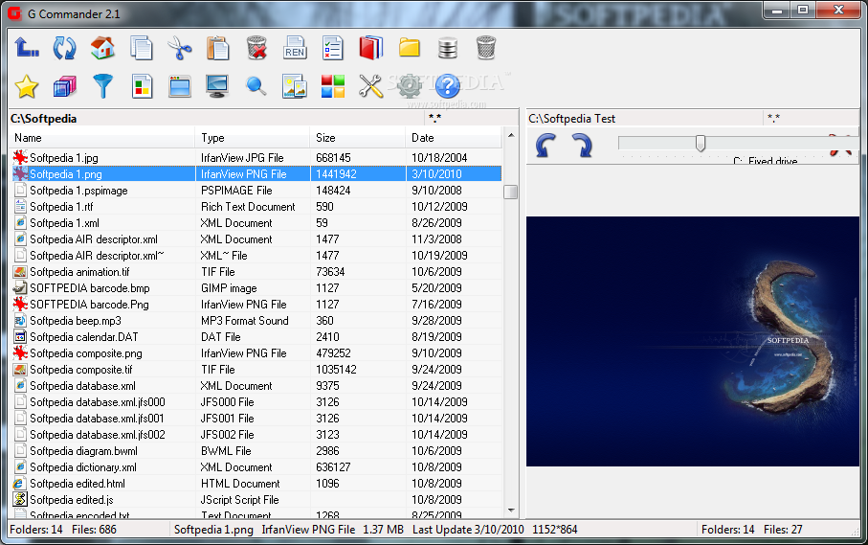Click the scrollbar down arrow in the file list
Screen dimensions: 868x545
tap(511, 511)
